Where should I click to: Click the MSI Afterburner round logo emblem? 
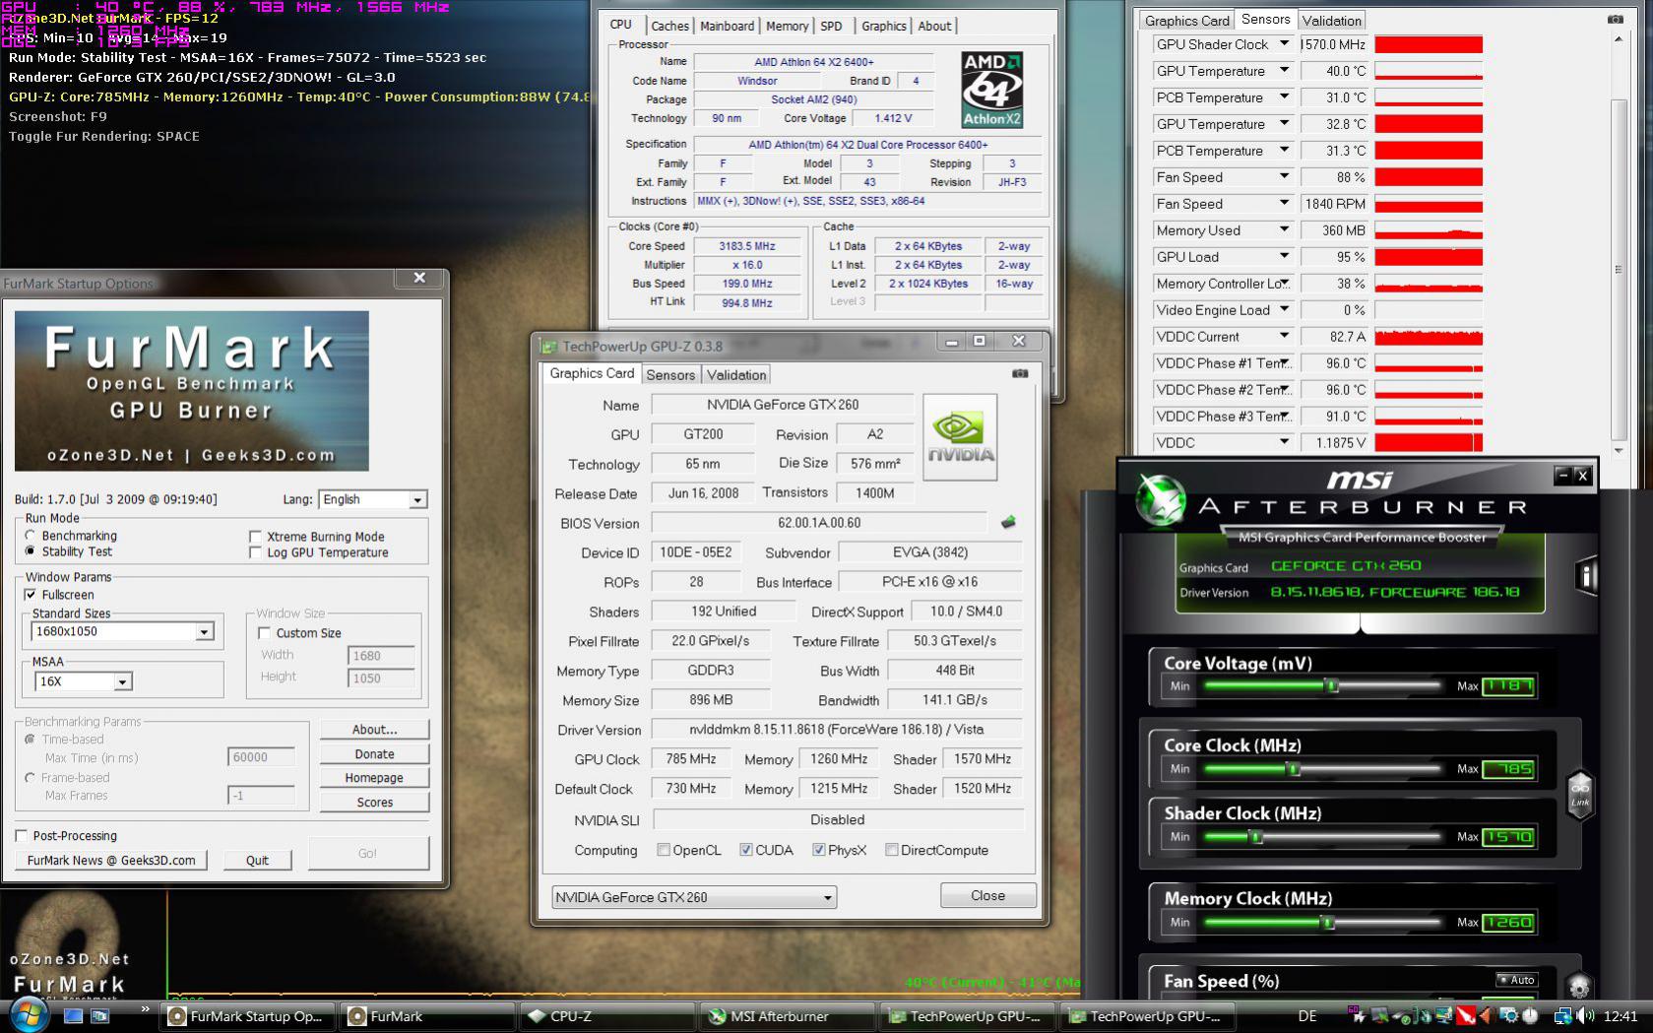tap(1161, 499)
